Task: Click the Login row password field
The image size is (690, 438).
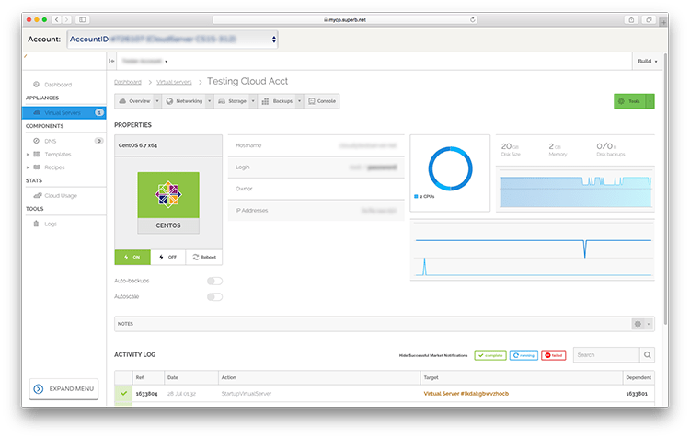Action: 382,167
